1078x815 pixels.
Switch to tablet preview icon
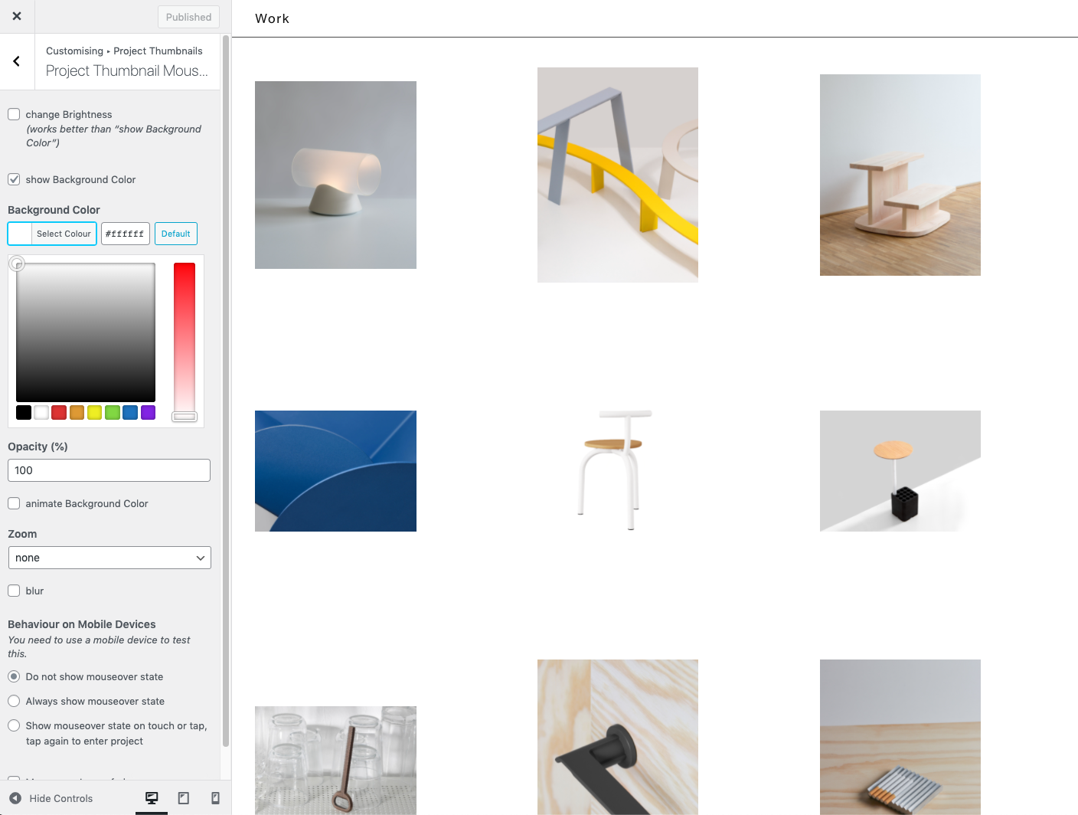184,798
